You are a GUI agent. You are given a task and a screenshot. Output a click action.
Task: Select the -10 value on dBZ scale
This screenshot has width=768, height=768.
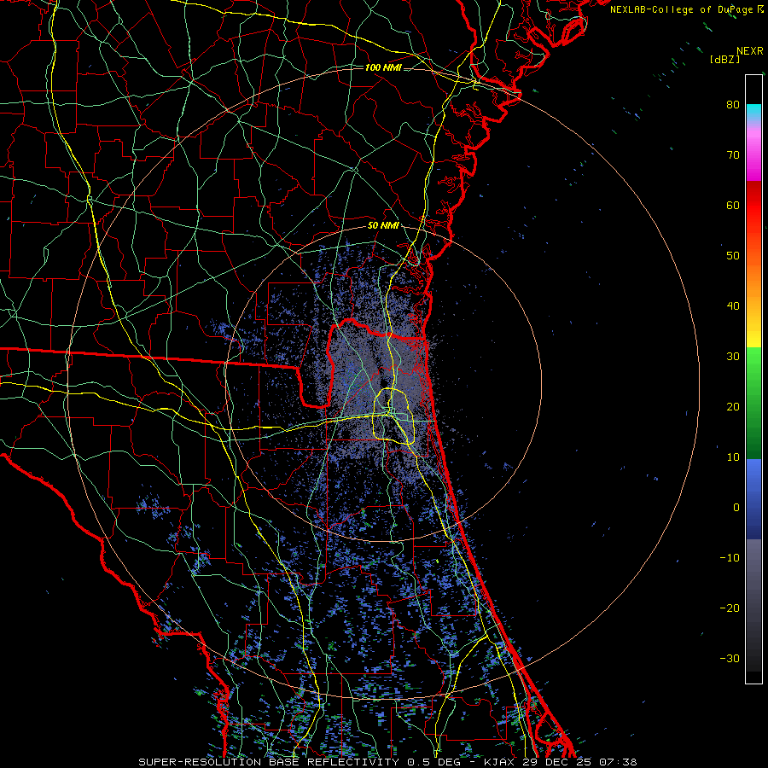(730, 558)
